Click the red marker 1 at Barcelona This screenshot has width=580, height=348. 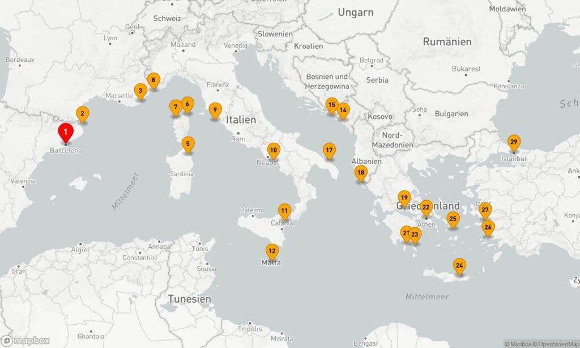pyautogui.click(x=66, y=133)
